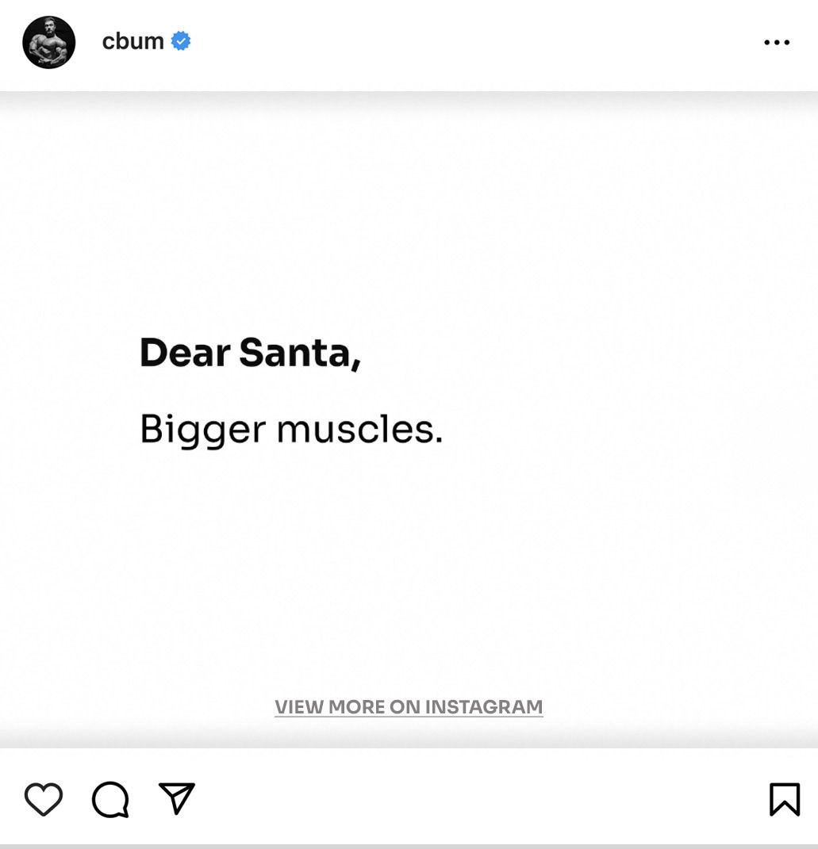Select the bodybuilder avatar thumbnail
The width and height of the screenshot is (818, 849).
[x=48, y=42]
